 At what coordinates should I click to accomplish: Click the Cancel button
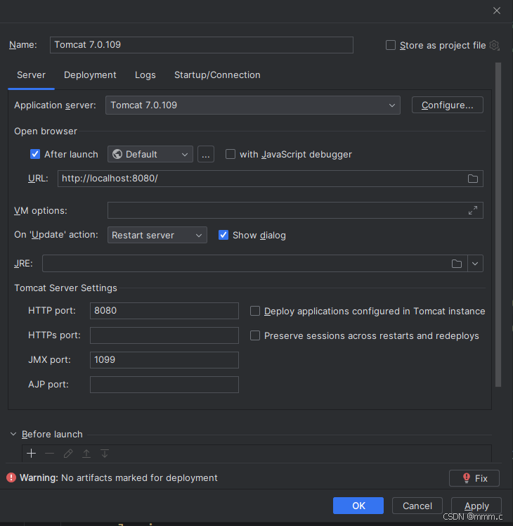pos(417,506)
